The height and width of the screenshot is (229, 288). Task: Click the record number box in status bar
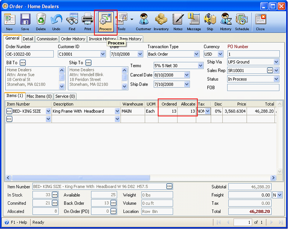[x=242, y=222]
